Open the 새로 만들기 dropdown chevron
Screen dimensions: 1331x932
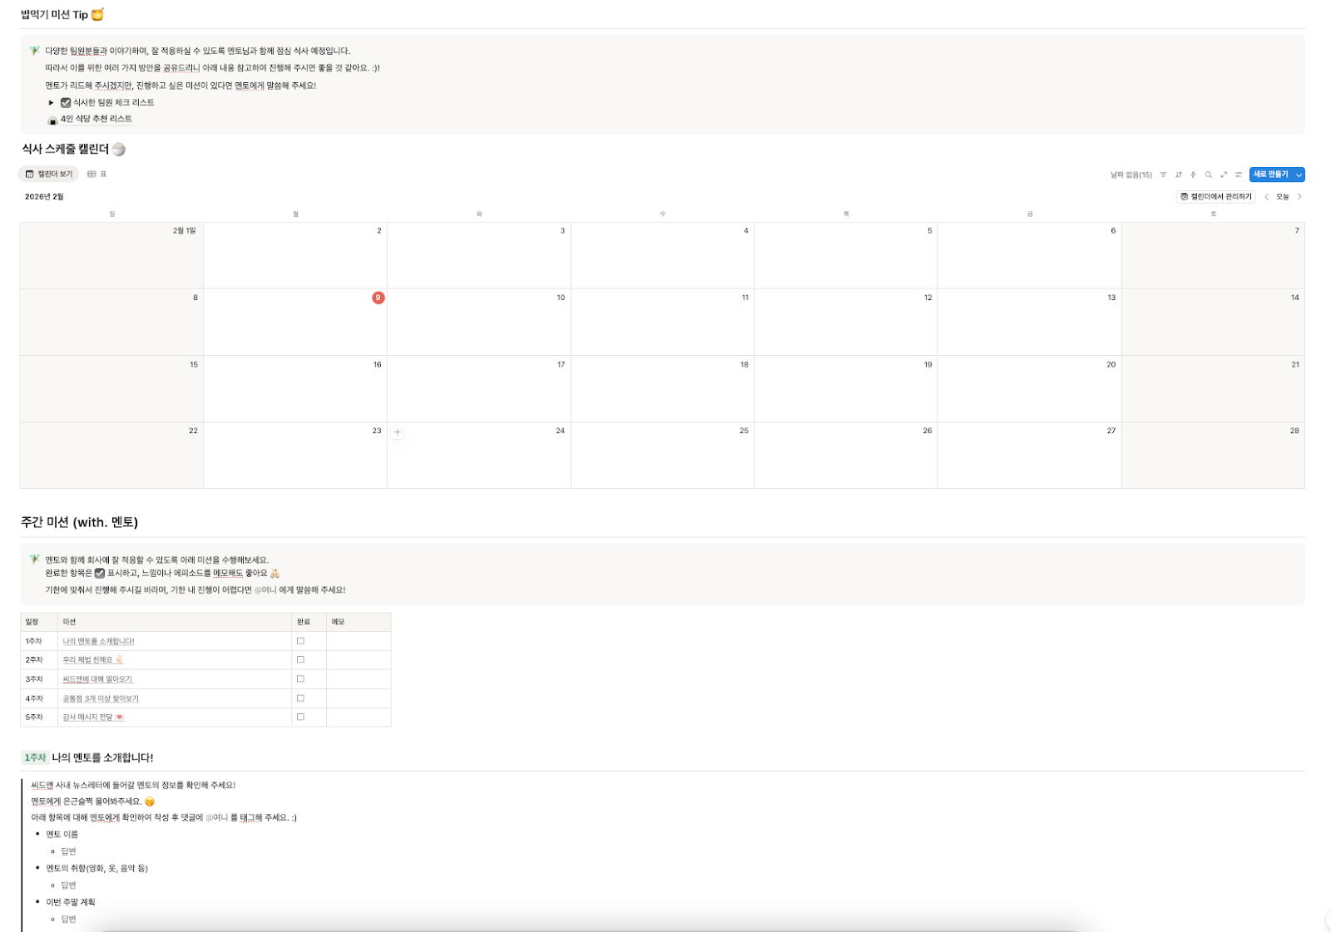1299,175
